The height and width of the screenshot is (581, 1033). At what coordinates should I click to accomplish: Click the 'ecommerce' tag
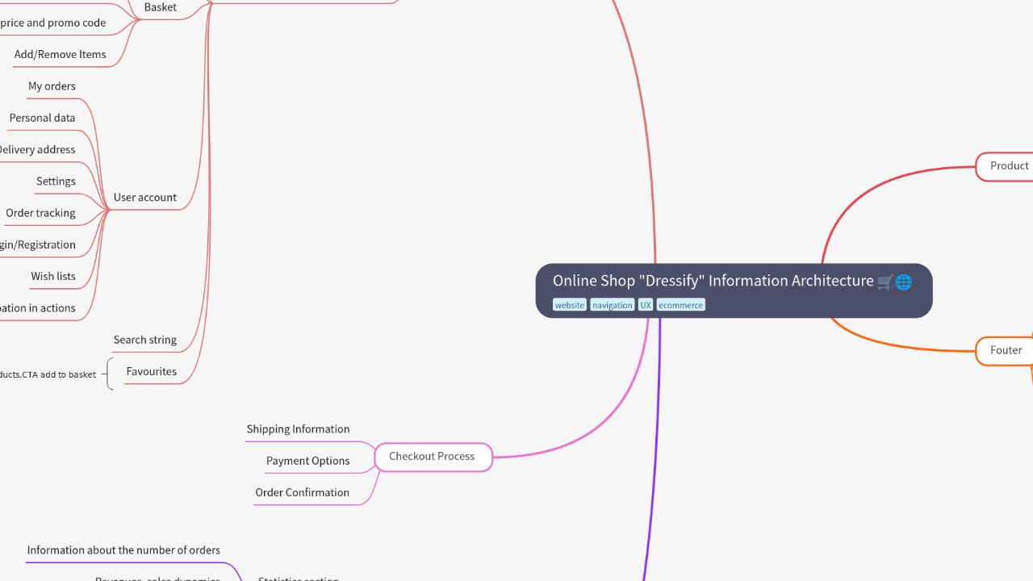pos(680,305)
